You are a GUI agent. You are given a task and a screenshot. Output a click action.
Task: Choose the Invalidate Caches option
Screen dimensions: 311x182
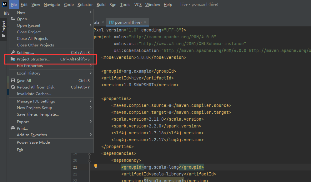pyautogui.click(x=34, y=93)
